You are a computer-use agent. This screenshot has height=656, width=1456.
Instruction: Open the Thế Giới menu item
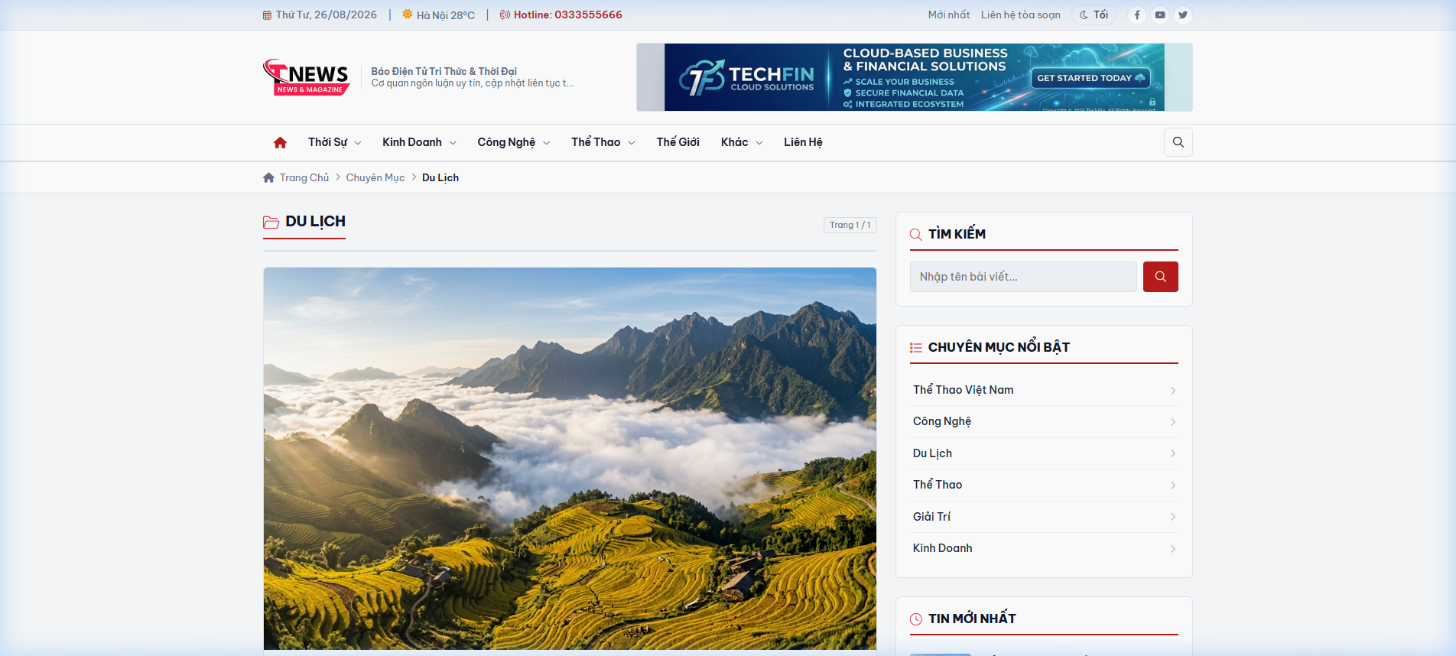tap(678, 142)
